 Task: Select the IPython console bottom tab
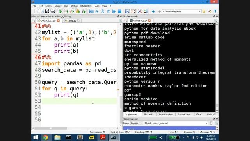132,114
